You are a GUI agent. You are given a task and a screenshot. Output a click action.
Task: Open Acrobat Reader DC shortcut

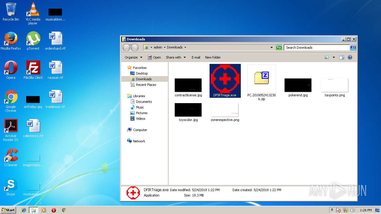tap(11, 130)
